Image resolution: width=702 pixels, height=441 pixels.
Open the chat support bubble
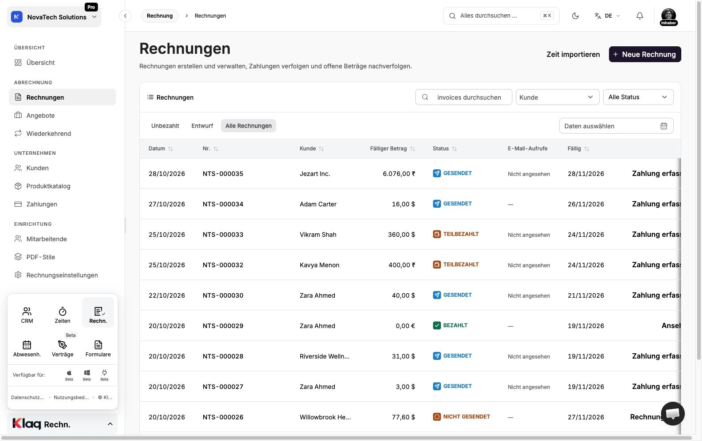point(672,414)
